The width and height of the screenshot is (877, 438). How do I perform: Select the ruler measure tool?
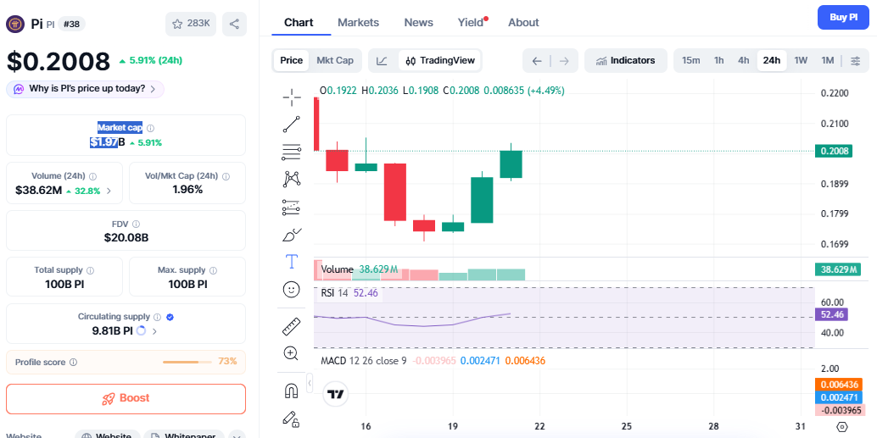click(292, 326)
